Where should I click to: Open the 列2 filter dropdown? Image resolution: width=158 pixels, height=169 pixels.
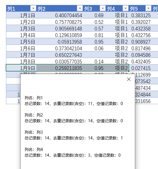(80, 8)
